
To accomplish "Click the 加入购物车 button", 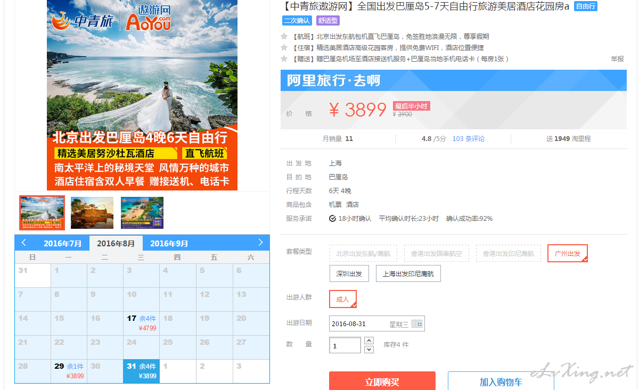I will point(501,381).
